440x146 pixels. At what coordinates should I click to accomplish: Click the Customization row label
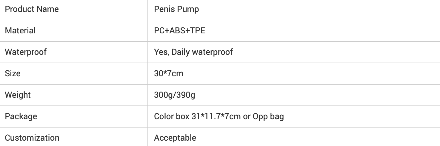click(32, 138)
